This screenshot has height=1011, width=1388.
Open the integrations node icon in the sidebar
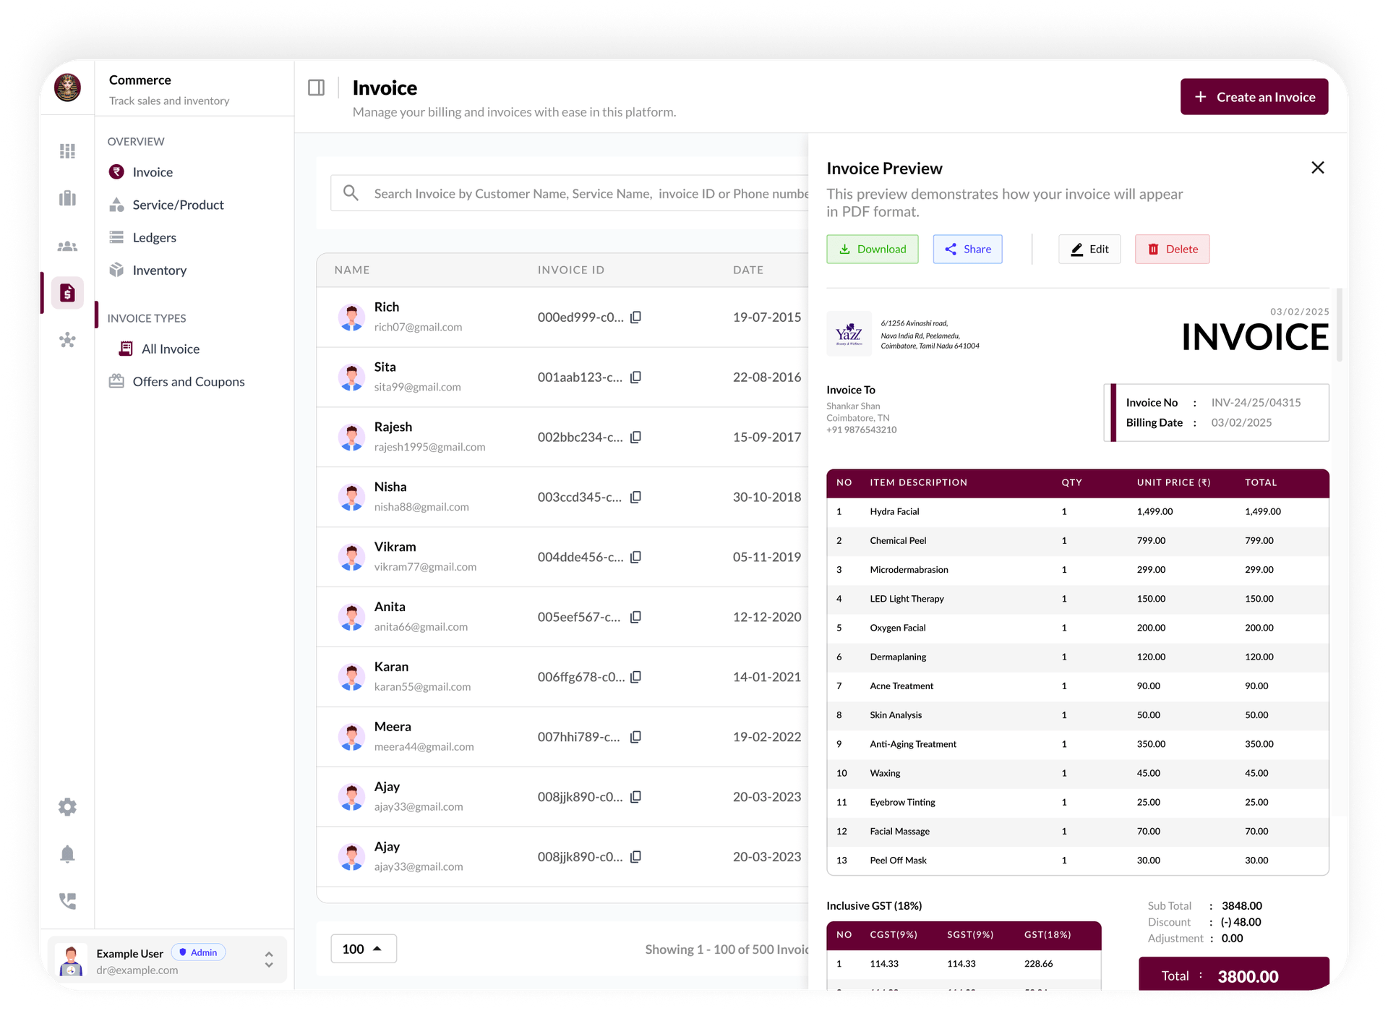coord(67,341)
